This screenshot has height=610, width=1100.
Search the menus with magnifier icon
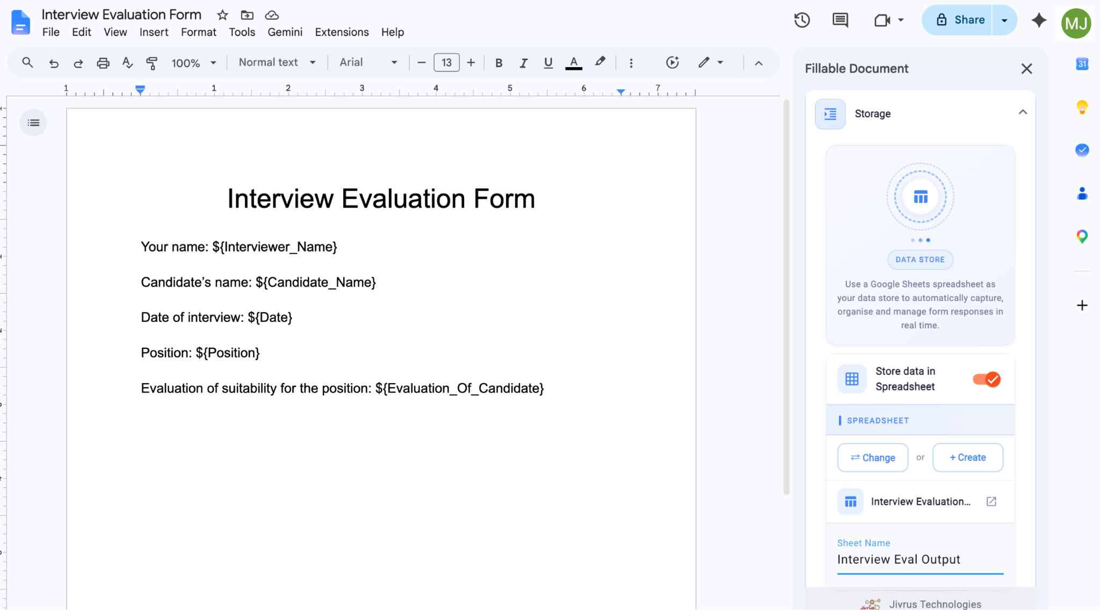[27, 63]
